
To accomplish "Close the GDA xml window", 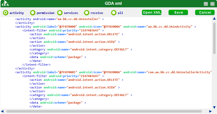I will click(212, 4).
